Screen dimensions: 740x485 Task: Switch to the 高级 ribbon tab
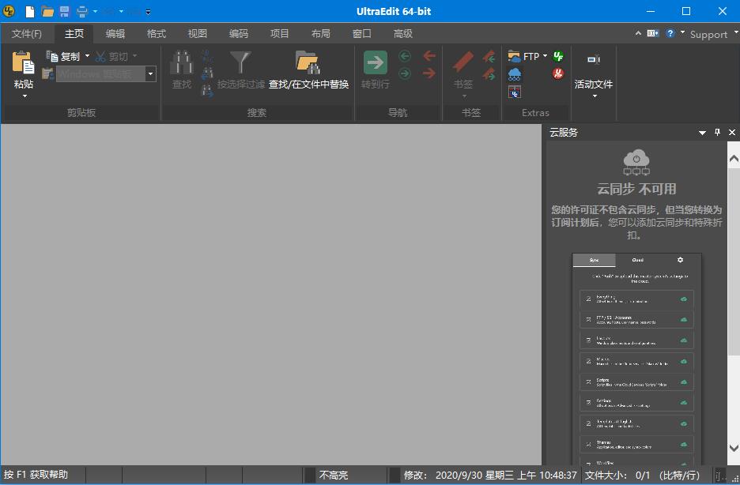tap(402, 33)
